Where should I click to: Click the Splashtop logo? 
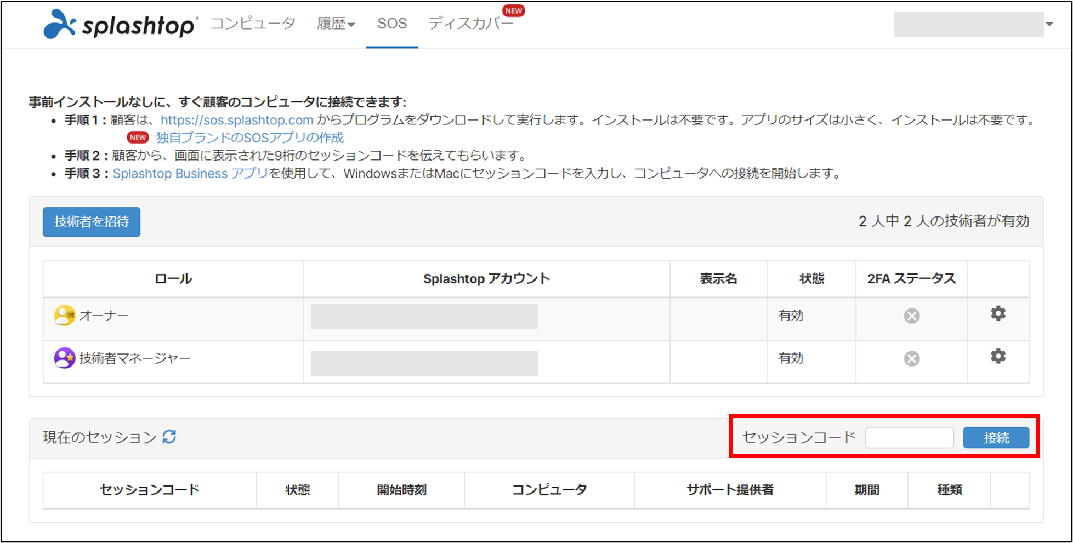[x=120, y=24]
